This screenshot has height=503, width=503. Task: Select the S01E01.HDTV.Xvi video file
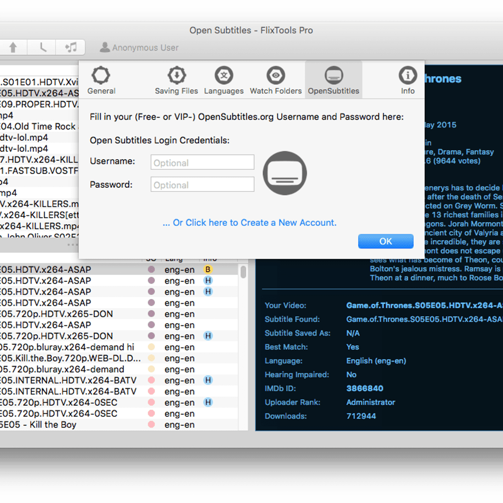click(x=39, y=82)
